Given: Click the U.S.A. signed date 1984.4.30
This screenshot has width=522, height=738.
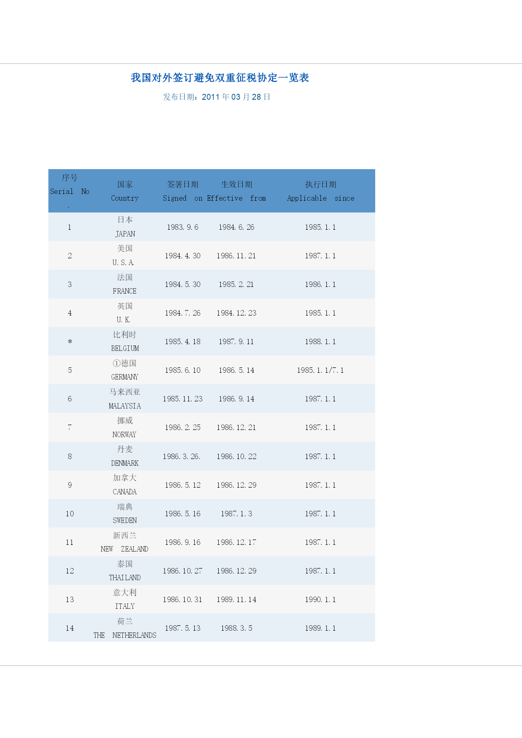Looking at the screenshot, I should [x=183, y=256].
